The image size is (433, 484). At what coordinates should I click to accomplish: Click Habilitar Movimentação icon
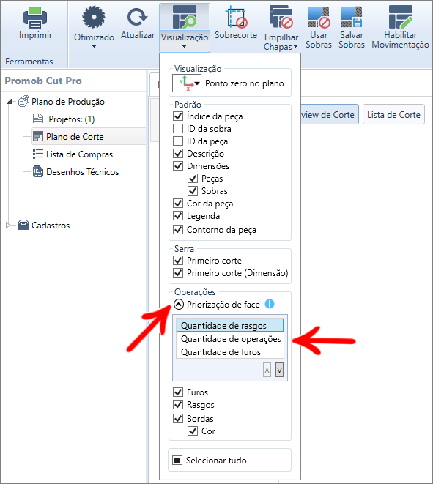[x=401, y=17]
